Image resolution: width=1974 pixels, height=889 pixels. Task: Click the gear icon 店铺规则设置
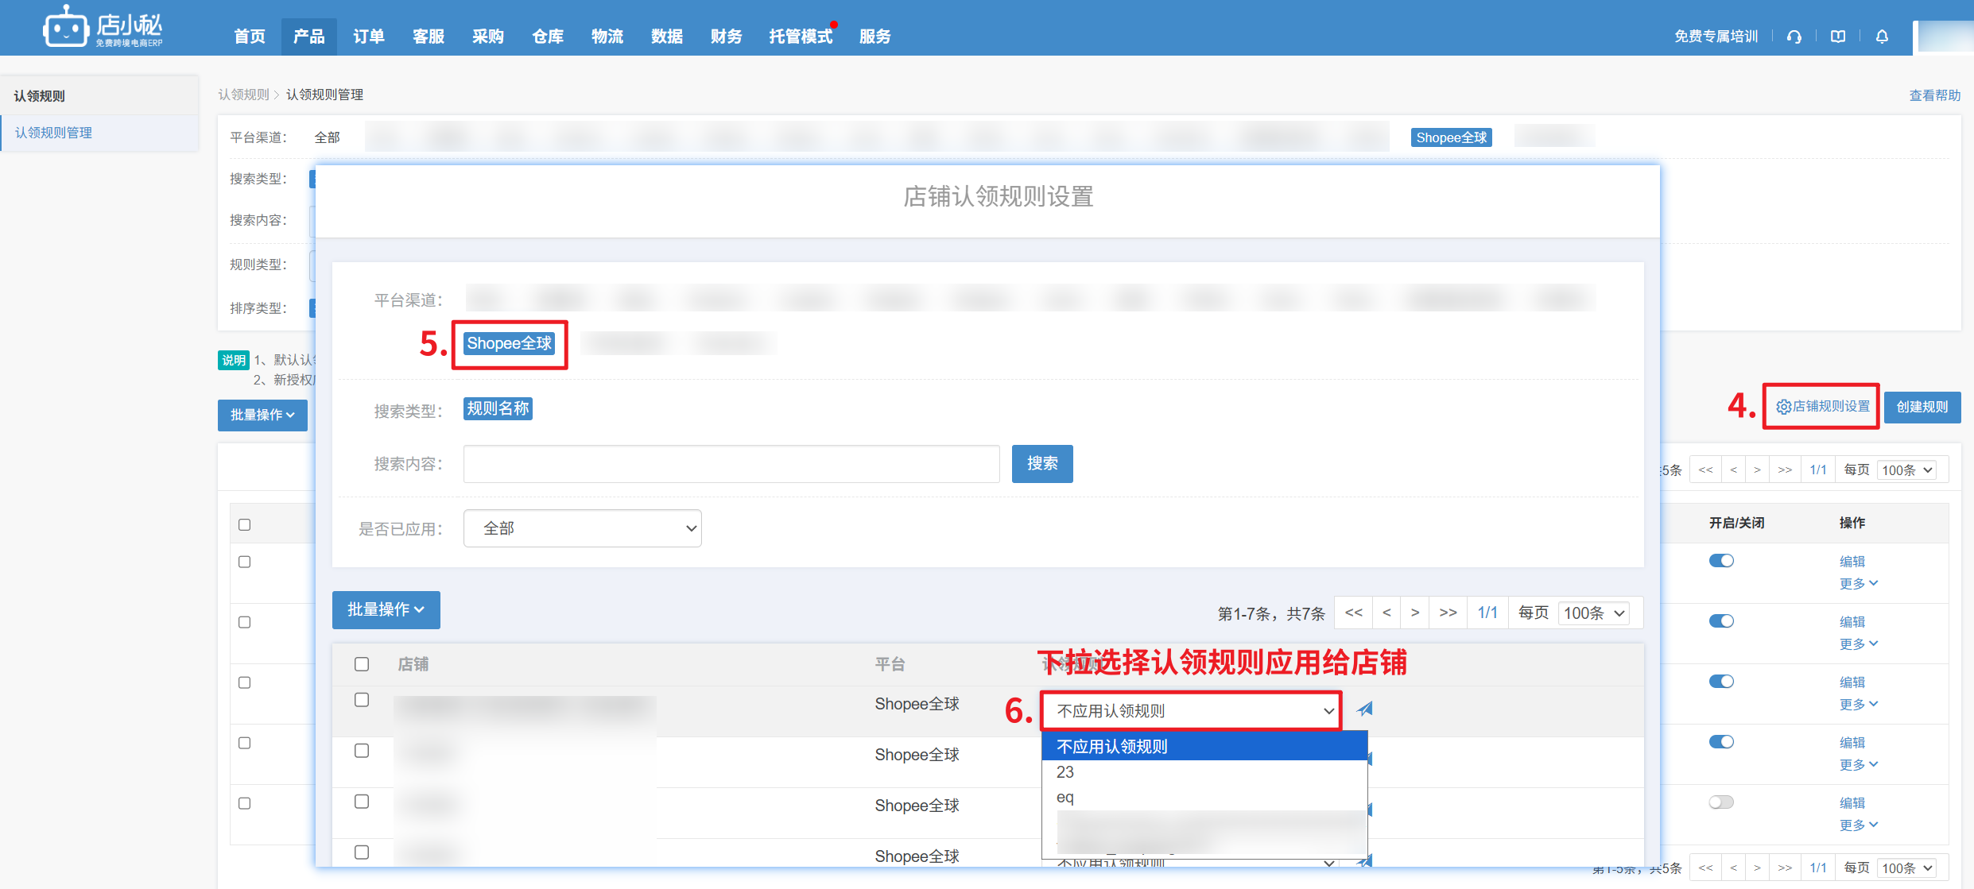[x=1783, y=407]
